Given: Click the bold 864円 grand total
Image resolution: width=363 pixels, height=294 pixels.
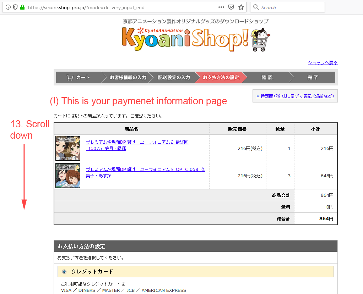Looking at the screenshot, I should pyautogui.click(x=326, y=219).
